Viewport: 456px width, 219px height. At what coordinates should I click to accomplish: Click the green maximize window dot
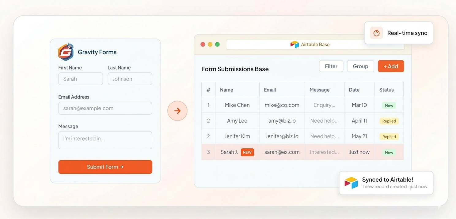(217, 44)
